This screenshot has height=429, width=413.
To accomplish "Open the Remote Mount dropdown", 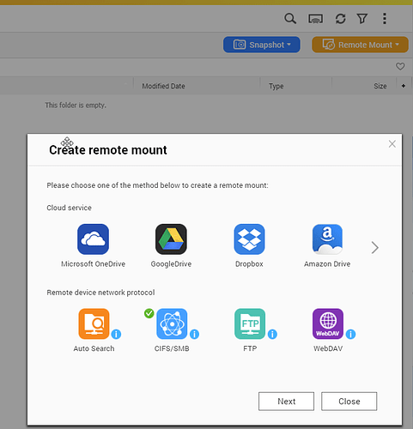I will pos(360,45).
